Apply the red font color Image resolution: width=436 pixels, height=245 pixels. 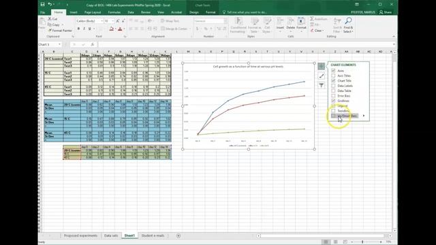click(x=120, y=29)
